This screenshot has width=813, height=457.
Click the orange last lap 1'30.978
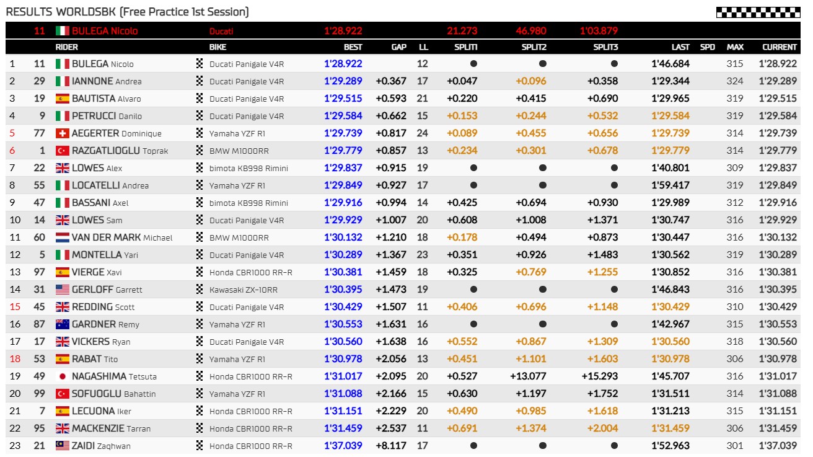click(x=670, y=359)
